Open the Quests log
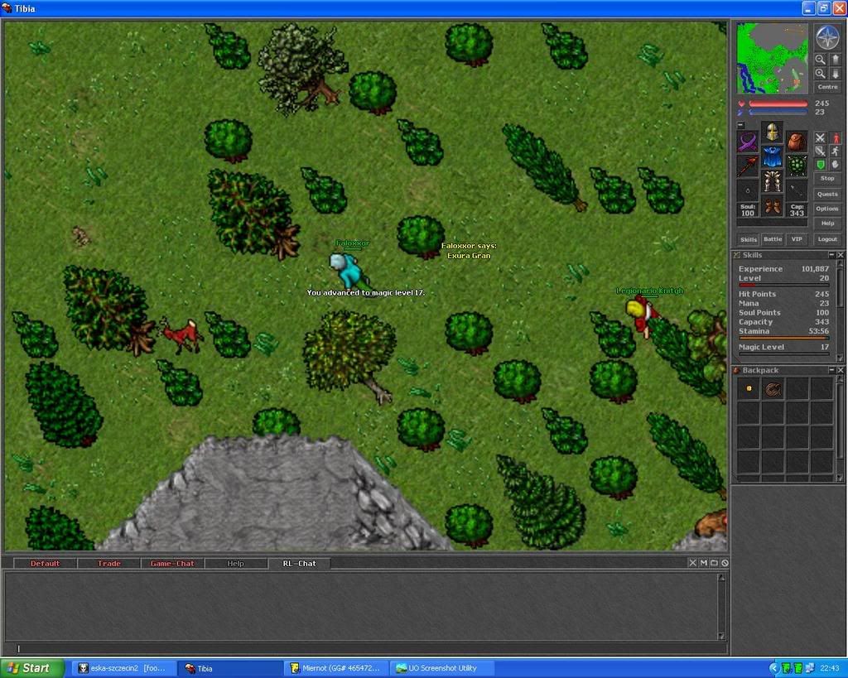The height and width of the screenshot is (678, 848). [827, 194]
